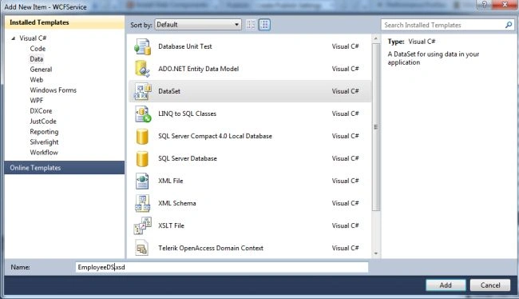Switch to medium icons view
The image size is (519, 299).
pos(264,25)
